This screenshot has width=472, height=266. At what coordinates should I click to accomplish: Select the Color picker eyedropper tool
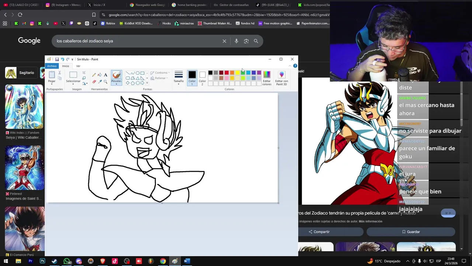click(100, 82)
